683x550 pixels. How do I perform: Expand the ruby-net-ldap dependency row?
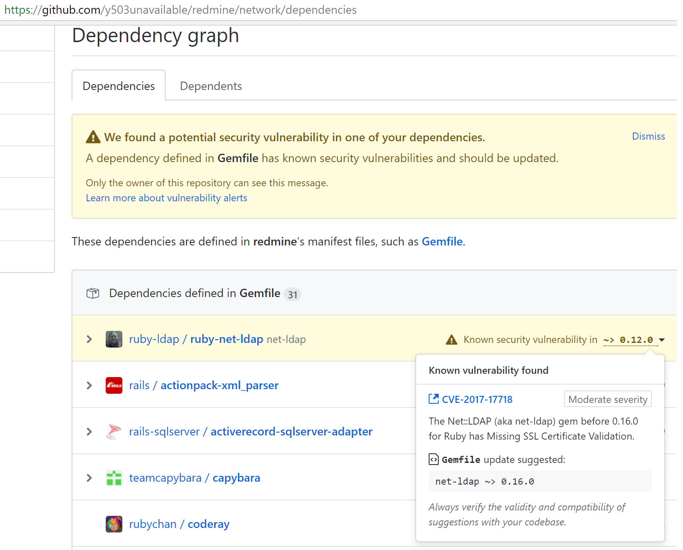pos(89,339)
